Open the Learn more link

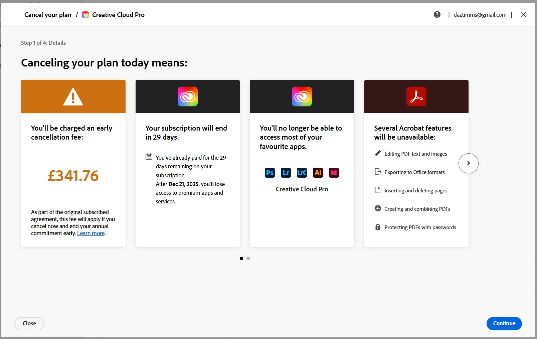click(x=91, y=233)
